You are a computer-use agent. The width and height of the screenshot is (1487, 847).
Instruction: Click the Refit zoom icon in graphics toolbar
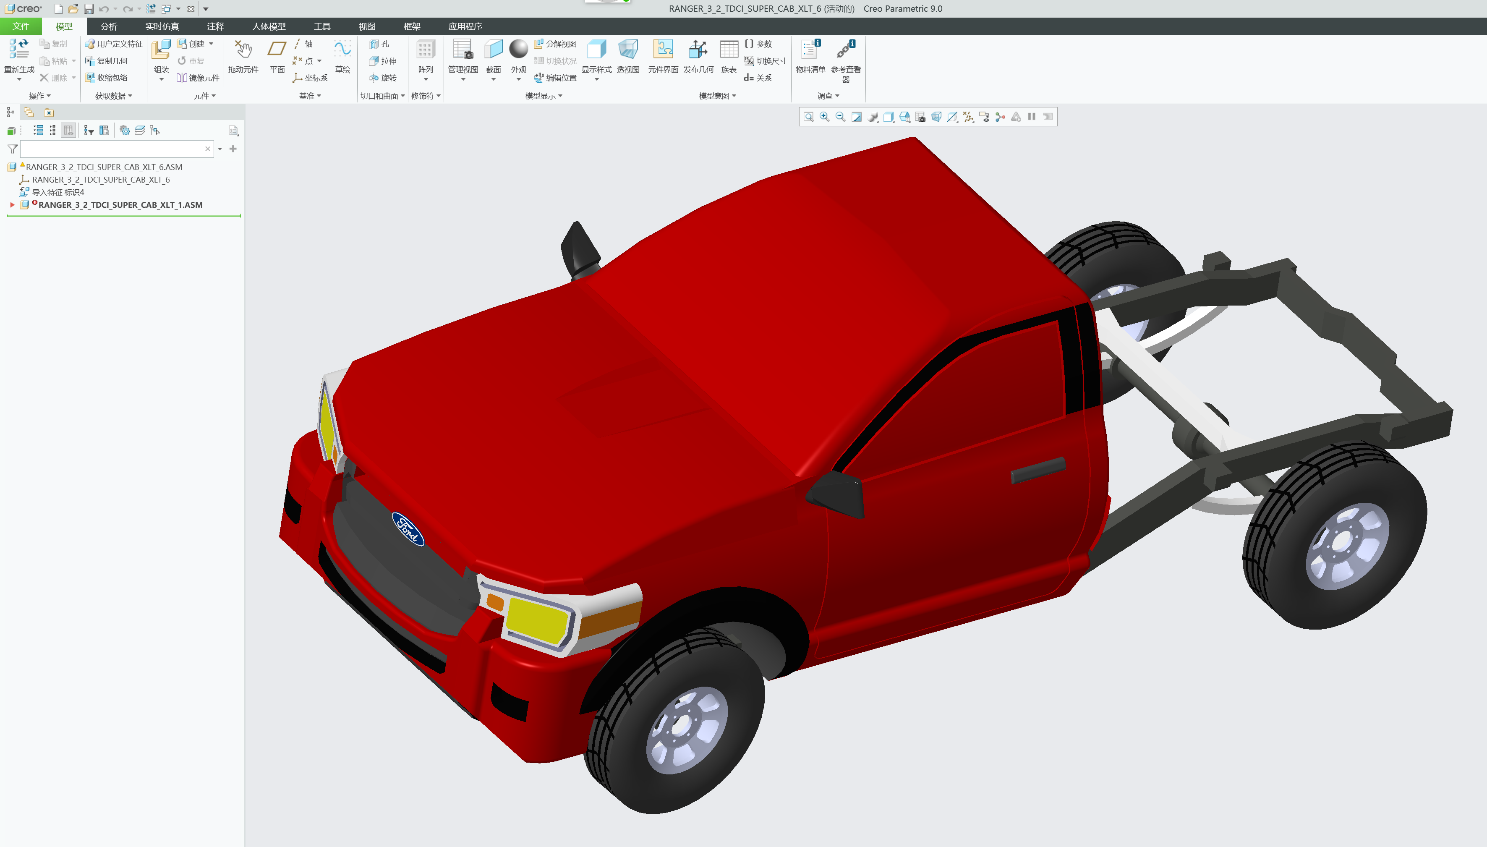tap(808, 117)
